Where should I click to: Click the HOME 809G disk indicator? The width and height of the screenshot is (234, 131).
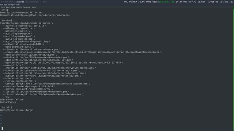(x=152, y=2)
